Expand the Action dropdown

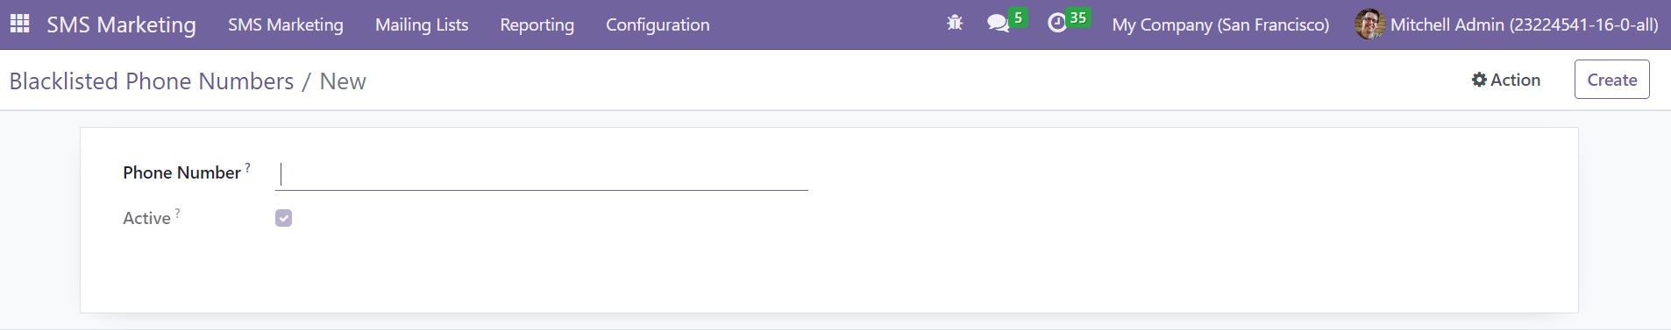tap(1506, 80)
